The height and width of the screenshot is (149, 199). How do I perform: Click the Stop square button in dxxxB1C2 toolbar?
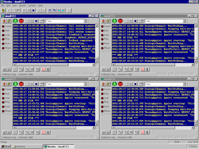(x=36, y=84)
